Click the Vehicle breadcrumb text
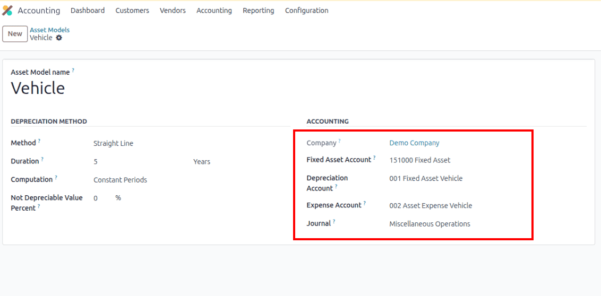The width and height of the screenshot is (601, 296). (x=41, y=38)
